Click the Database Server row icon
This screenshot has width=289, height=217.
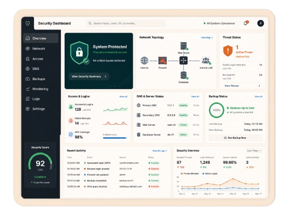tap(139, 135)
